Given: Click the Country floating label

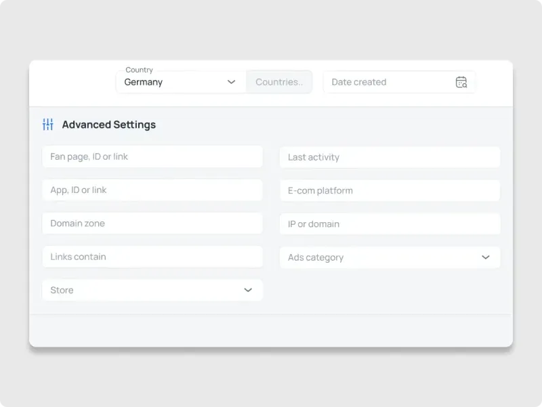Looking at the screenshot, I should pos(139,70).
